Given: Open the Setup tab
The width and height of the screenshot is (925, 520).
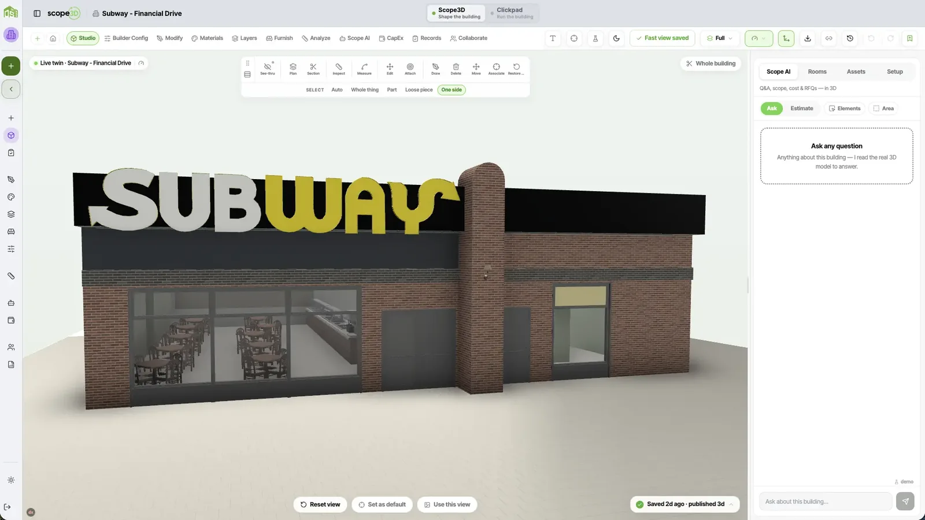Looking at the screenshot, I should click(894, 72).
